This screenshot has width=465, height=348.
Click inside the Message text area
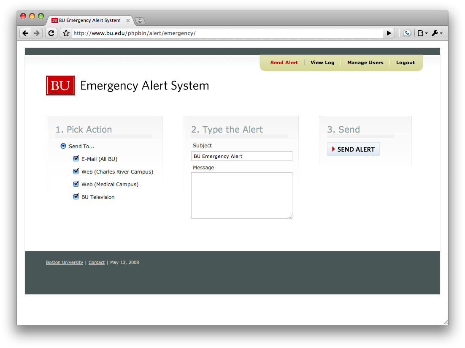[x=242, y=196]
